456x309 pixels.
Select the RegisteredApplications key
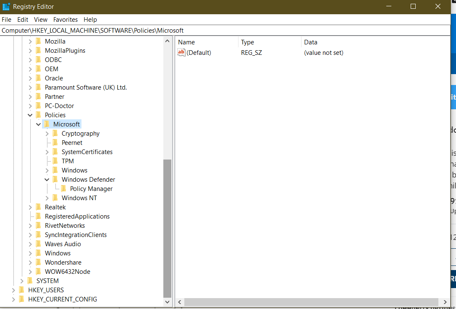[x=77, y=216]
